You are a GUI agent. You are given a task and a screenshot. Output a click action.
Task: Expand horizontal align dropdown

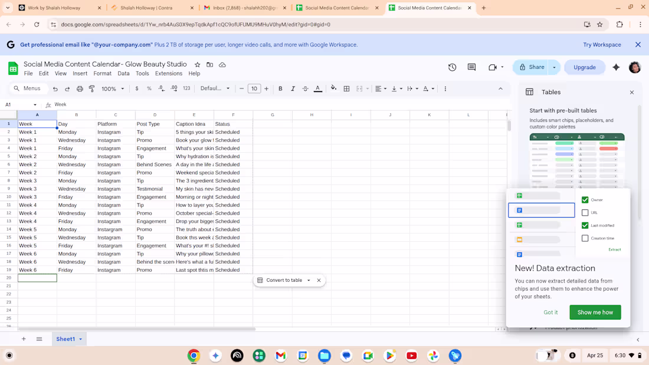pyautogui.click(x=385, y=88)
